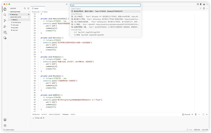The image size is (211, 133).
Task: Select top.dart in Linux DO Lists
Action: click(x=19, y=27)
